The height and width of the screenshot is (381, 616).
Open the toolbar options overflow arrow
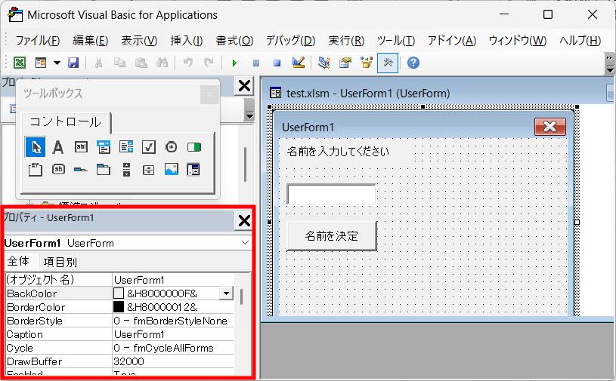pos(610,69)
